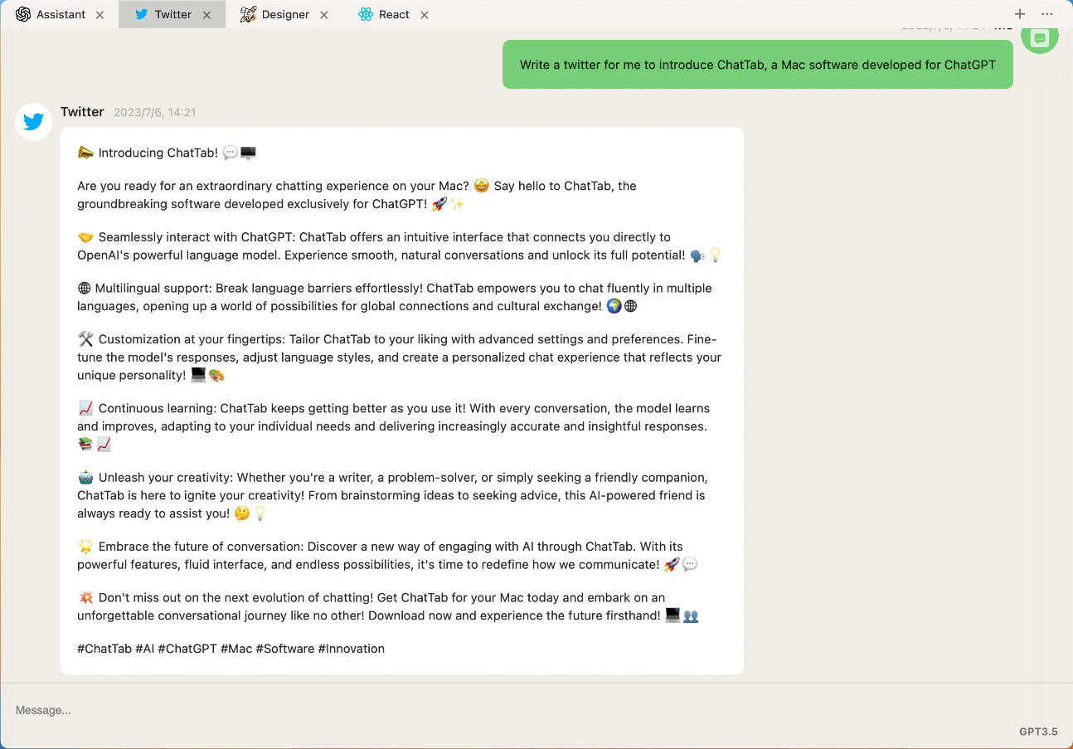Click the Twitter sender name above reply
1073x749 pixels.
coord(82,112)
